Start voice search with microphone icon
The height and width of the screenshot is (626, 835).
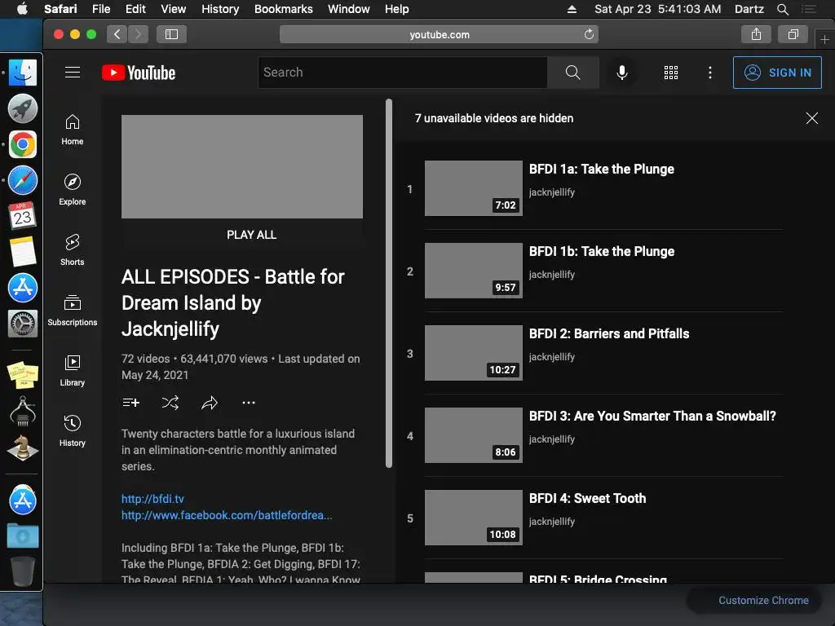[x=621, y=73]
